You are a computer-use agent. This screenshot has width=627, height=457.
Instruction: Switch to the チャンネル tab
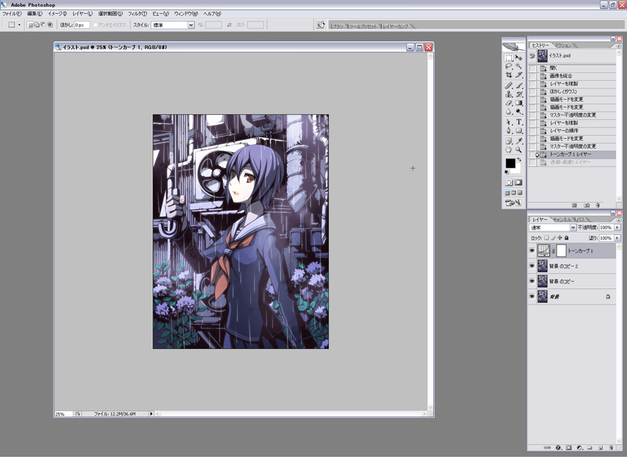[562, 219]
